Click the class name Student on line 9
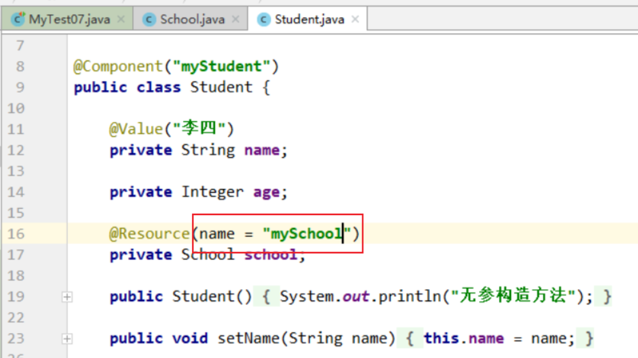The height and width of the screenshot is (358, 638). [x=221, y=87]
